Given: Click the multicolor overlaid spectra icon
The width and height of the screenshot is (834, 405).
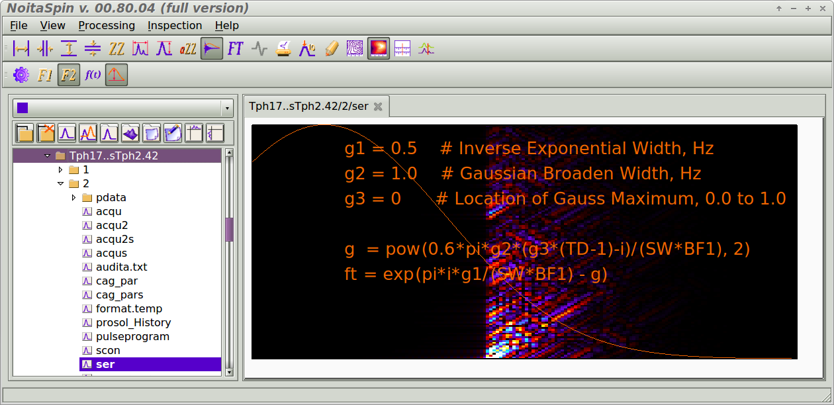Looking at the screenshot, I should click(x=426, y=48).
